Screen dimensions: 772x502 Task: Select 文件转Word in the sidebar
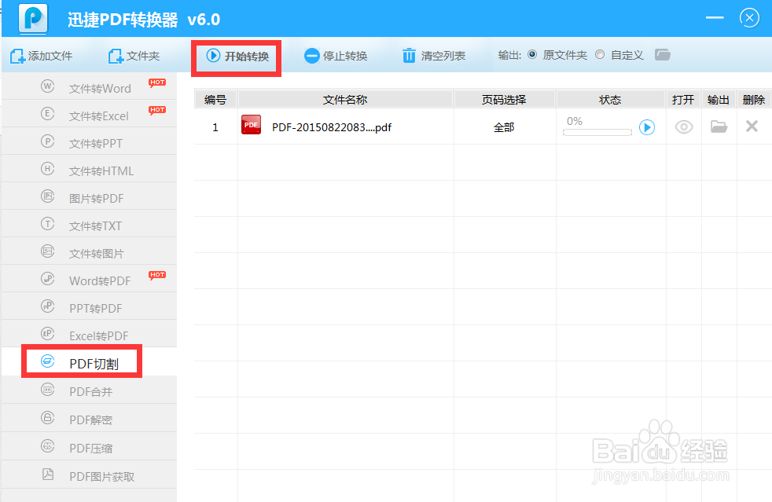89,86
